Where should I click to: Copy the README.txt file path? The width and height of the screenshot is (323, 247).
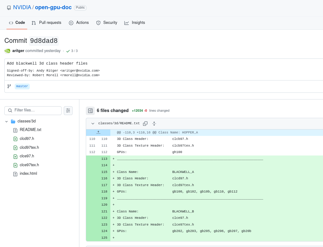click(145, 123)
